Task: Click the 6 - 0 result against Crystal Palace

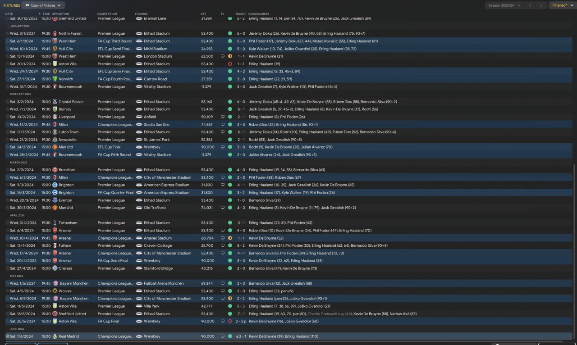Action: pyautogui.click(x=241, y=102)
